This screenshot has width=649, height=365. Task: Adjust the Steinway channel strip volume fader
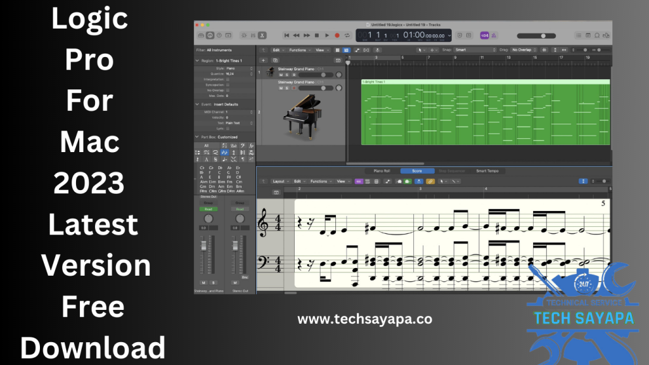[203, 246]
